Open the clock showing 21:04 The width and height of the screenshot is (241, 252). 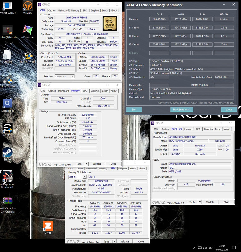point(222,246)
